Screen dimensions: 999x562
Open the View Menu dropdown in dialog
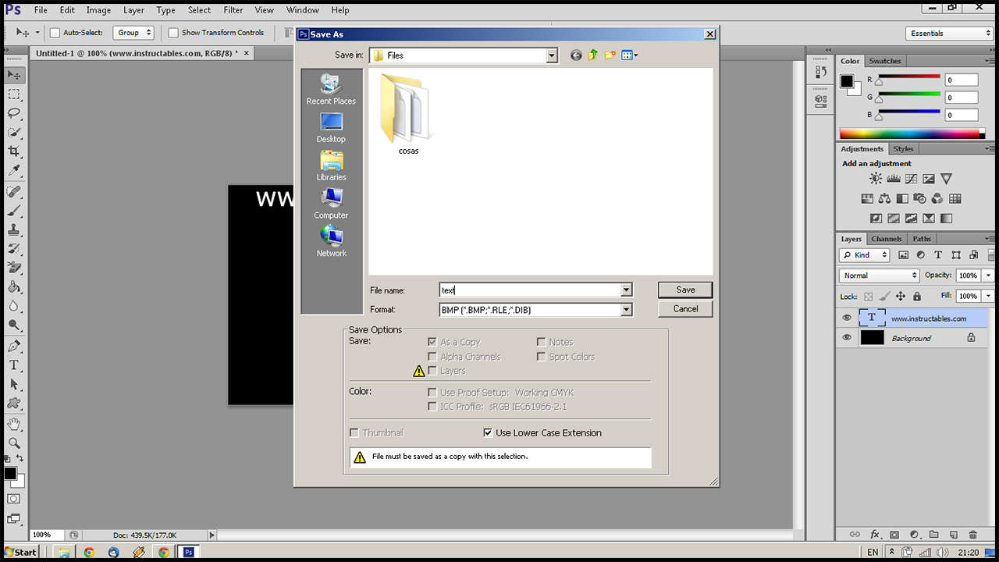(630, 55)
